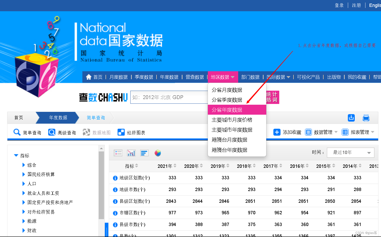Click the 简单查询 magnifier icon
The image size is (381, 237).
coord(17,132)
